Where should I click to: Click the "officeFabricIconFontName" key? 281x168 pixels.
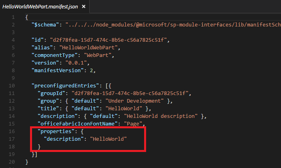pyautogui.click(x=78, y=124)
